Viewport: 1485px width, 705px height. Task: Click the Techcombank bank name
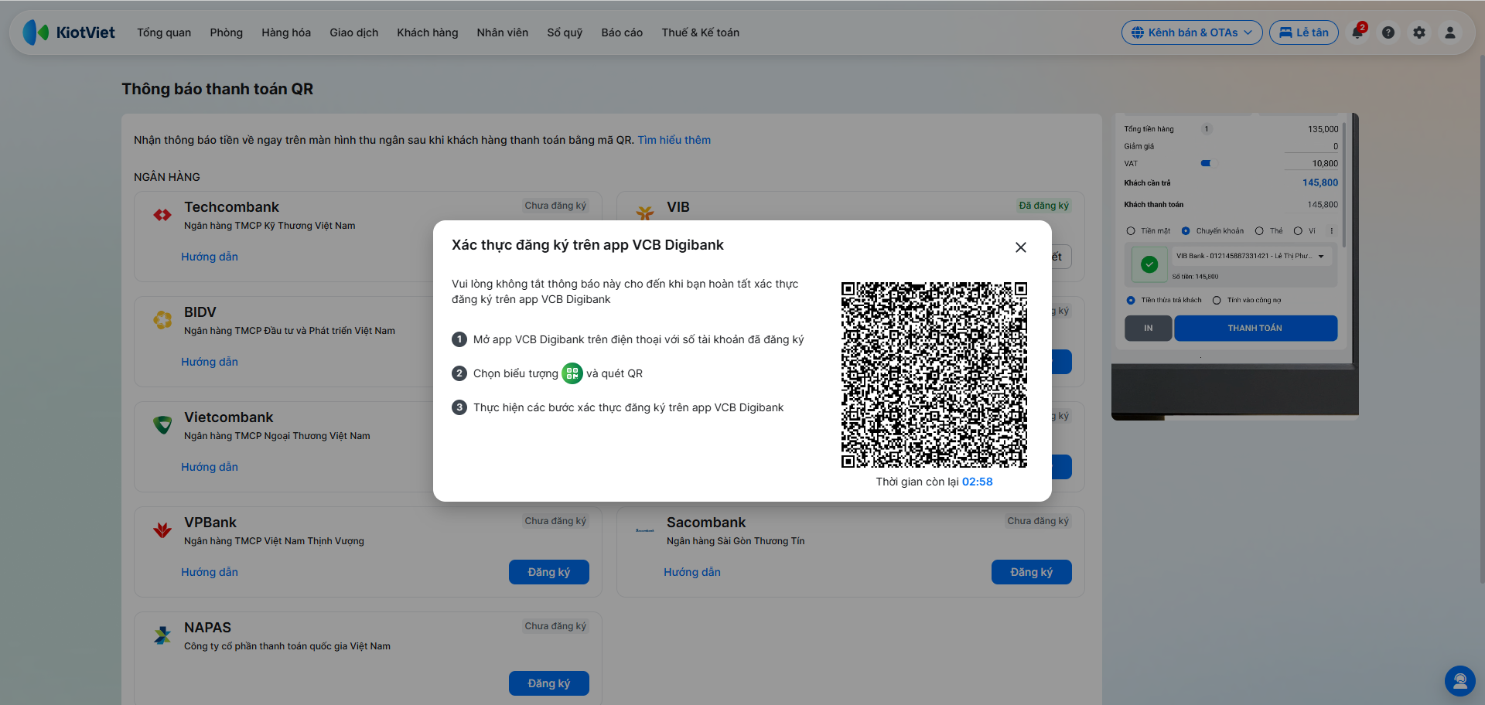pos(232,207)
